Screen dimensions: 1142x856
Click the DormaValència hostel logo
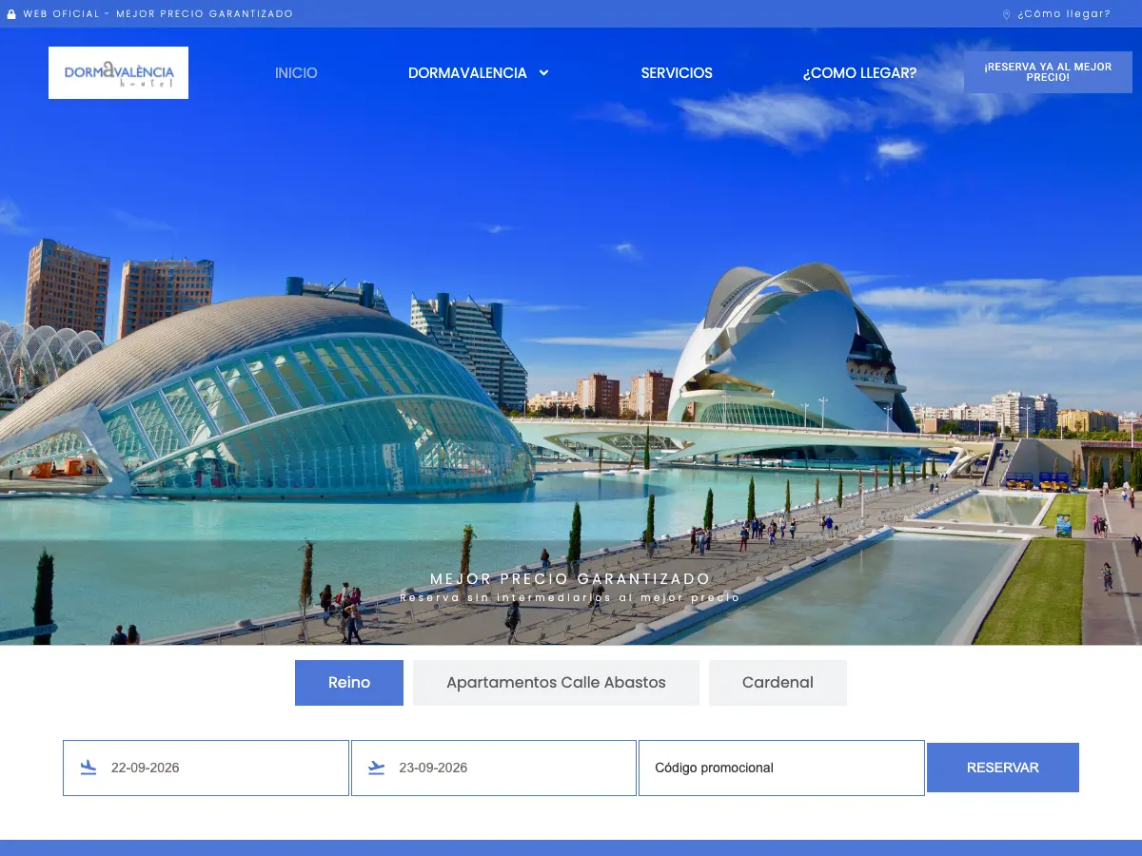[x=118, y=72]
